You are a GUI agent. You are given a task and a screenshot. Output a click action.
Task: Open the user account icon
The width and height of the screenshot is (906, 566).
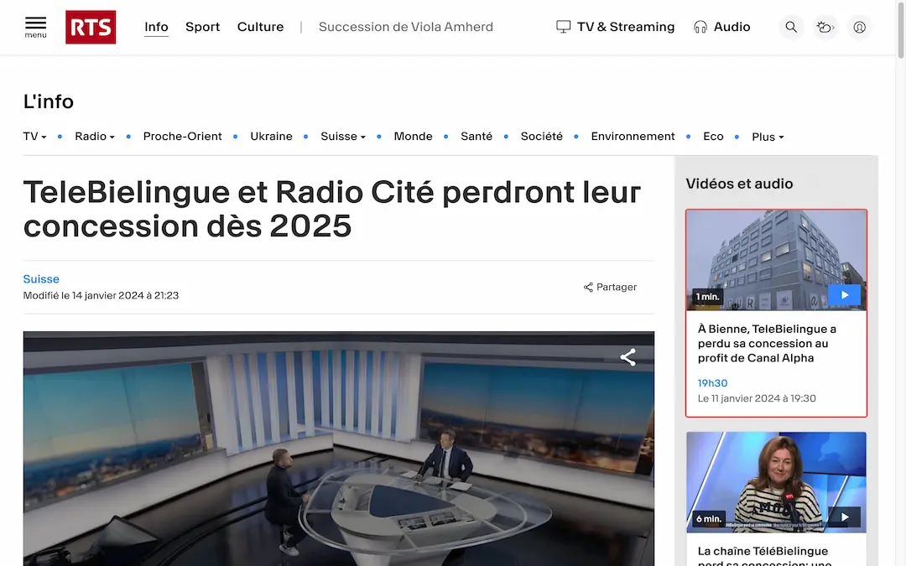point(859,27)
